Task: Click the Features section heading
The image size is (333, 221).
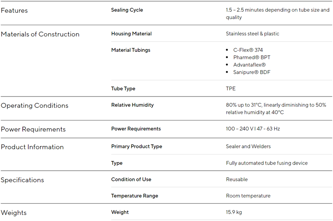Action: 14,11
